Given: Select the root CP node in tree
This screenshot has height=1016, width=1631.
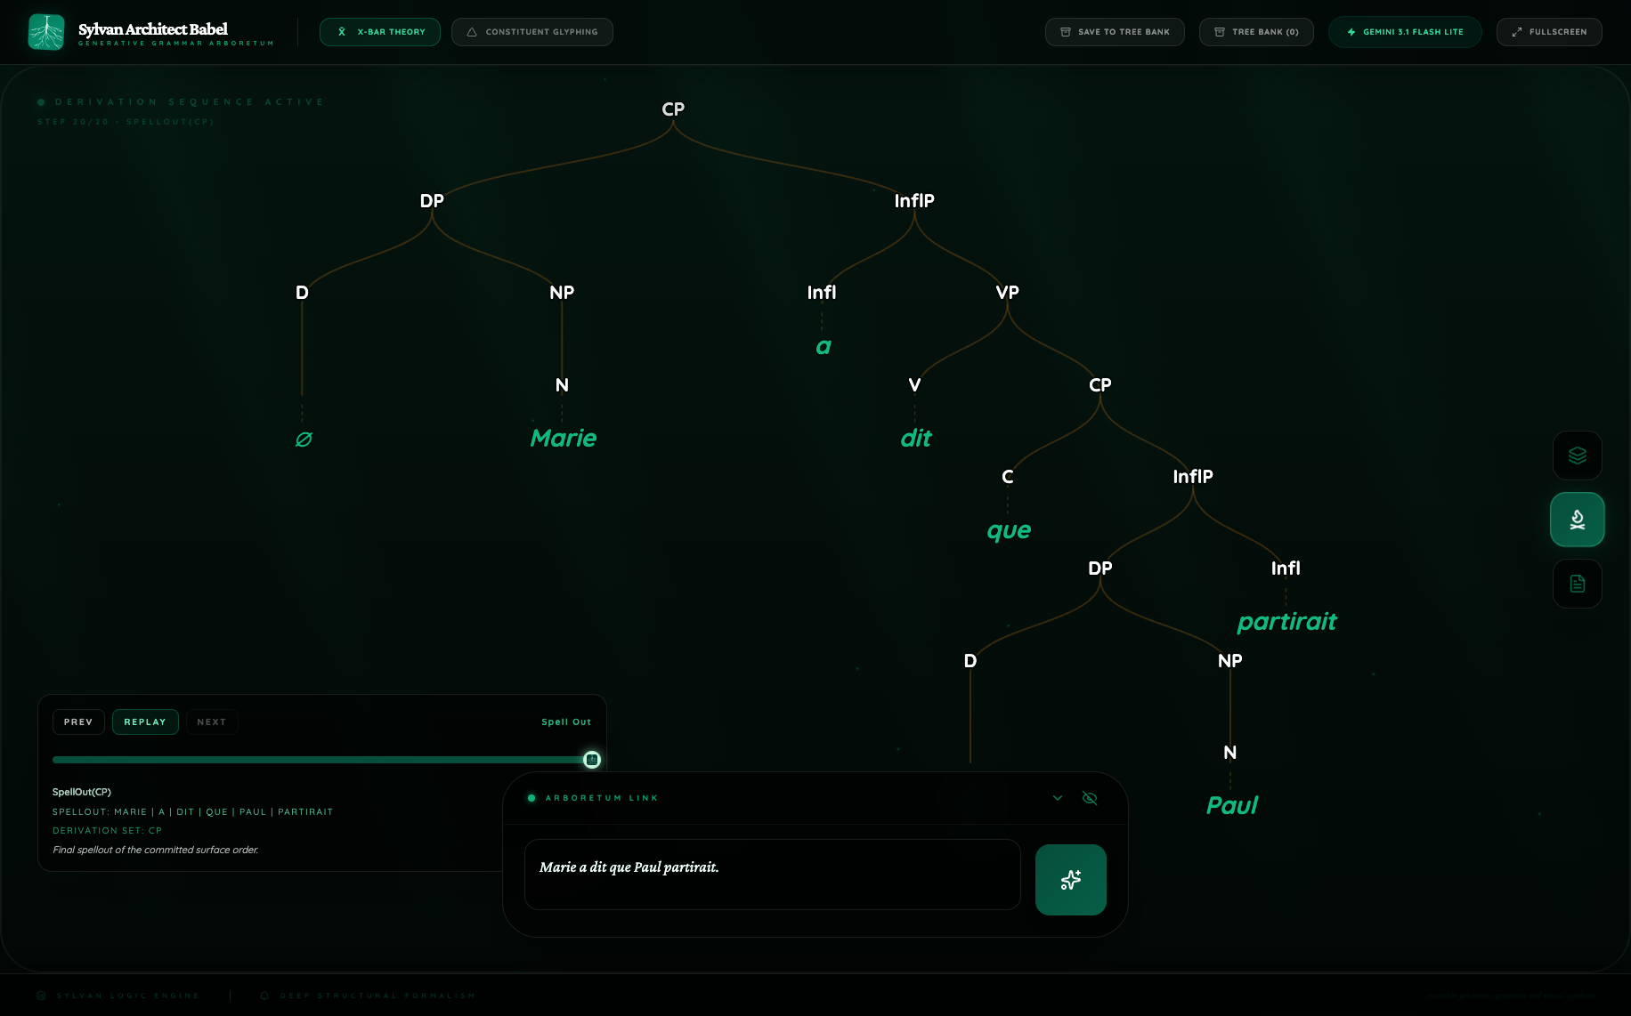Looking at the screenshot, I should click(673, 109).
